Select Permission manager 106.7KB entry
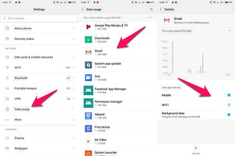235x156 pixels. [x=117, y=103]
